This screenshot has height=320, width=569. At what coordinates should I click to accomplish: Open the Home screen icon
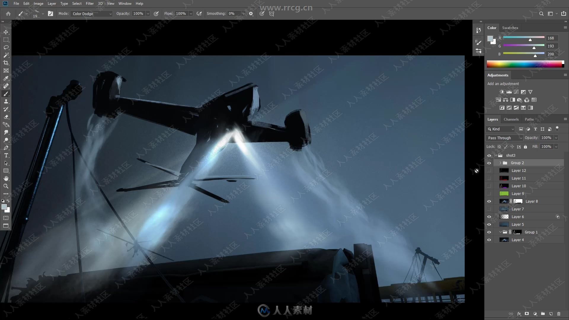(8, 14)
